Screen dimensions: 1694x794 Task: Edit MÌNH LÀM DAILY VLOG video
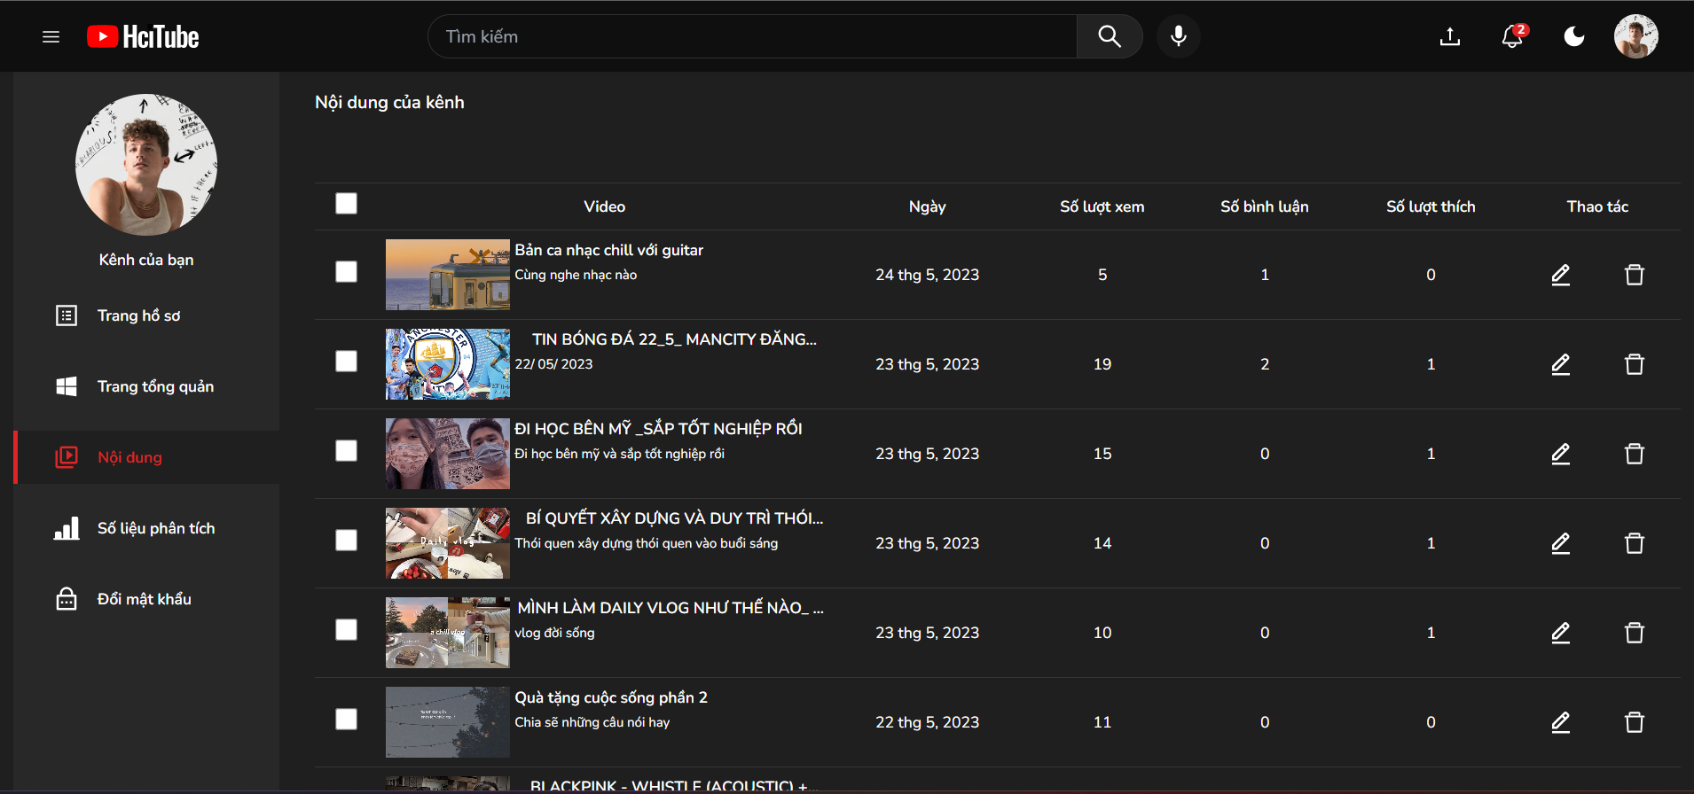pos(1561,633)
